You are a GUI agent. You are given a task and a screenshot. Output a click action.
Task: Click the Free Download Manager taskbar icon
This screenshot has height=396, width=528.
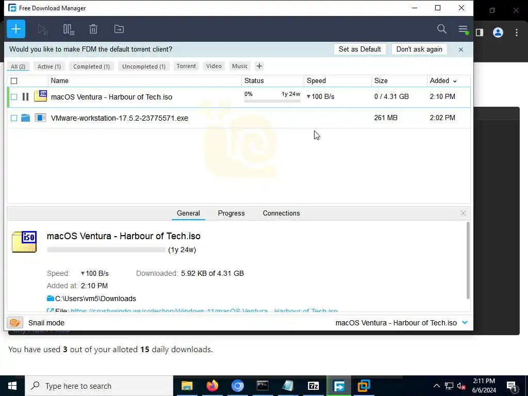339,386
